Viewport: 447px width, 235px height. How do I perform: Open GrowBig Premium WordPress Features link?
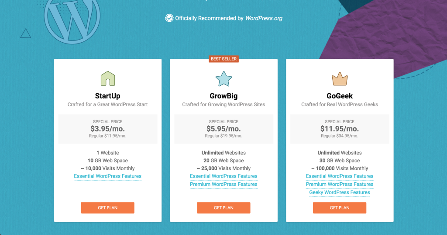tap(223, 184)
